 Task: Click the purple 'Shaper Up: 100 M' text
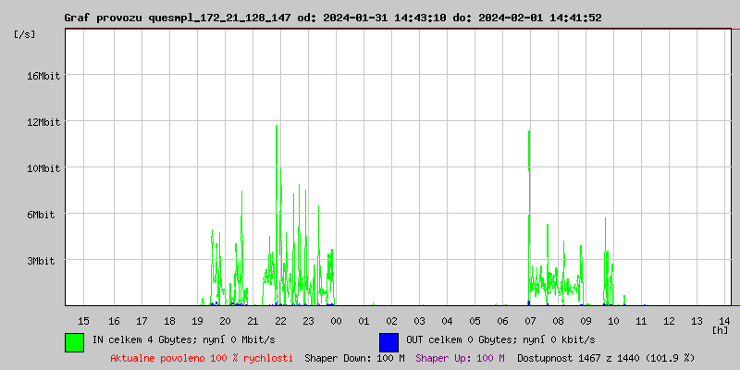coord(460,358)
